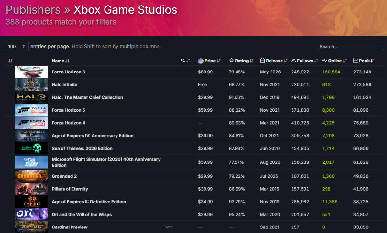The width and height of the screenshot is (387, 233).
Task: Click the 11,386 online count
Action: point(330,202)
